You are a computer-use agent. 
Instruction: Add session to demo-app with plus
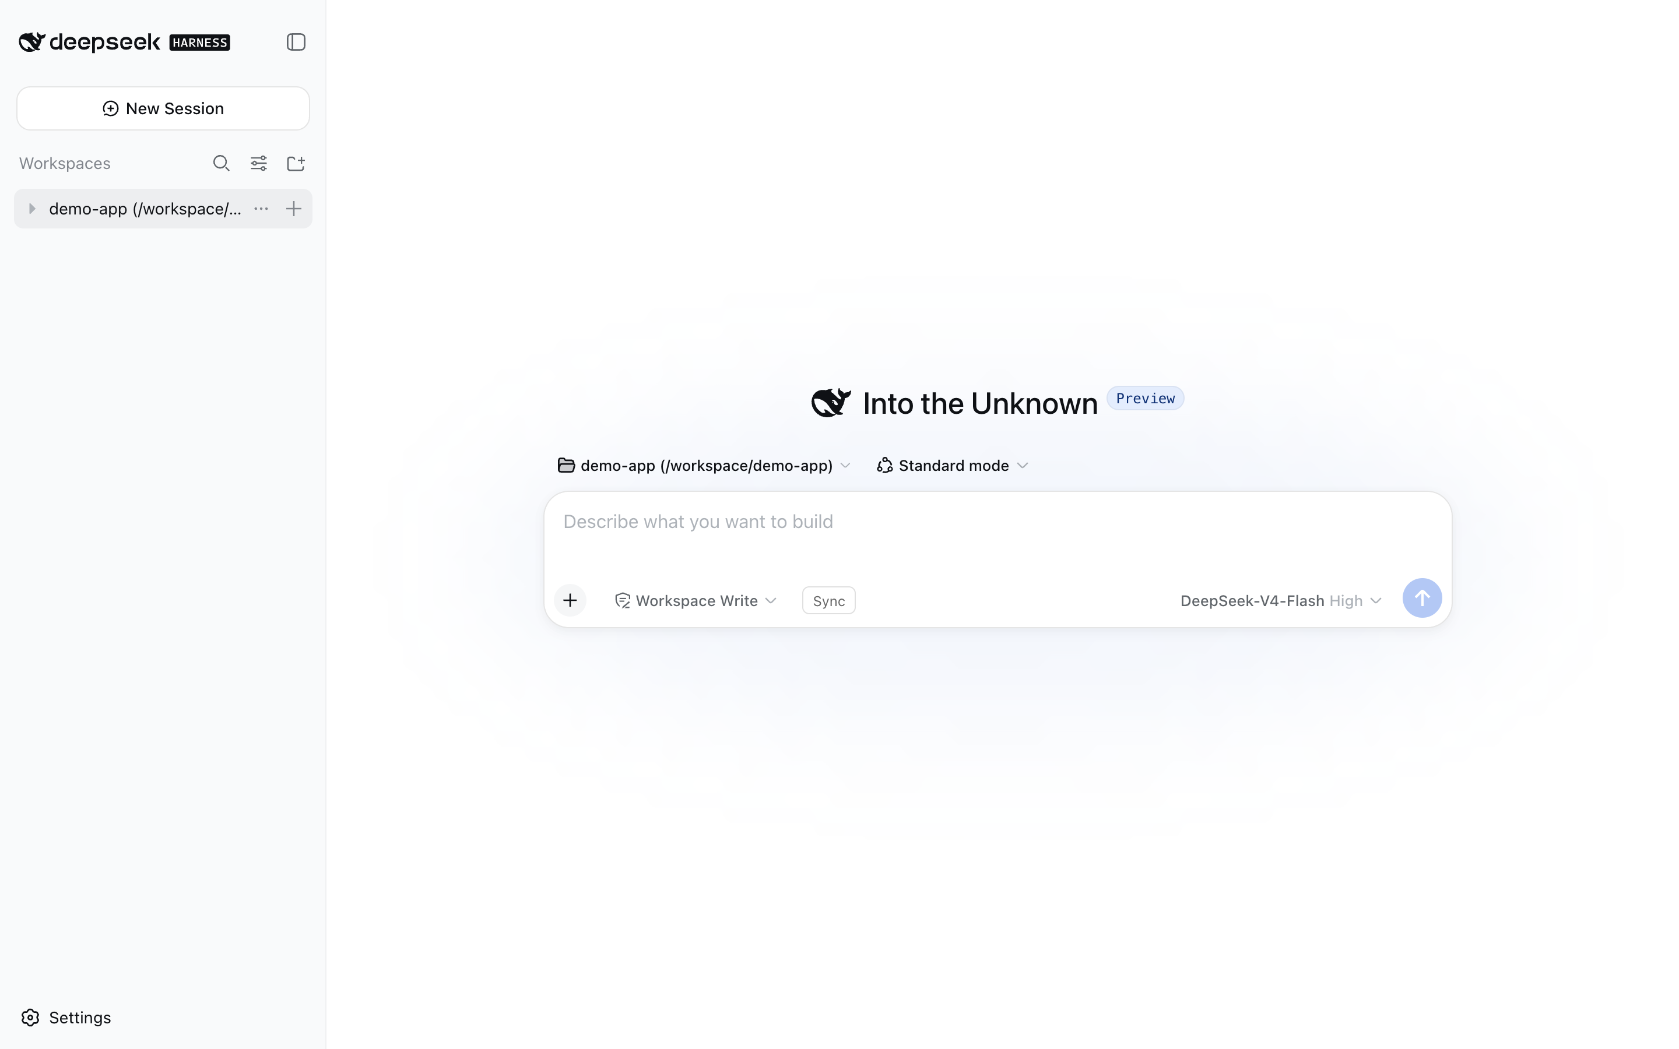click(293, 209)
